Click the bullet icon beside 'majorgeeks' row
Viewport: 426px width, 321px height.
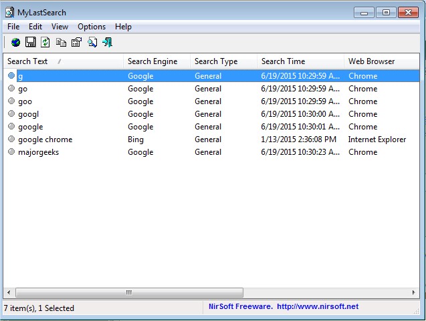pos(11,151)
